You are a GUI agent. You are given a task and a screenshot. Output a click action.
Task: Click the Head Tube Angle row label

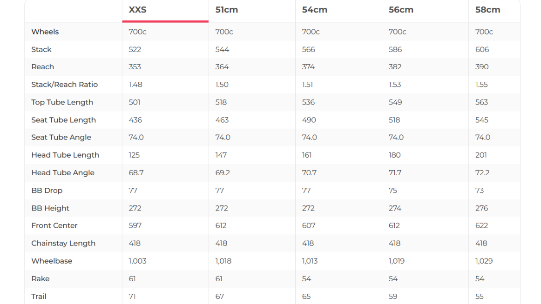63,173
